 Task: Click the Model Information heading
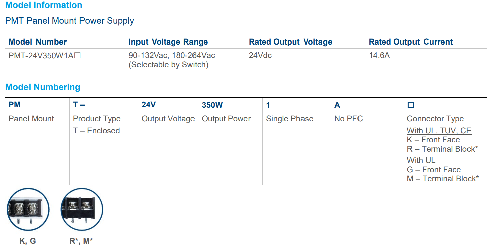pos(44,5)
